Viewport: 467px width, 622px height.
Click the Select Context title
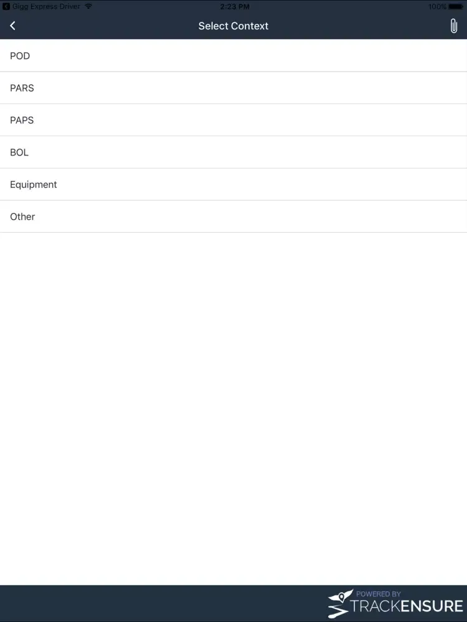pyautogui.click(x=233, y=26)
